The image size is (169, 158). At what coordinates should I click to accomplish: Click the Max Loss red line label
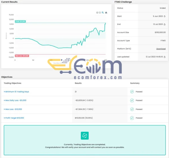(22, 56)
